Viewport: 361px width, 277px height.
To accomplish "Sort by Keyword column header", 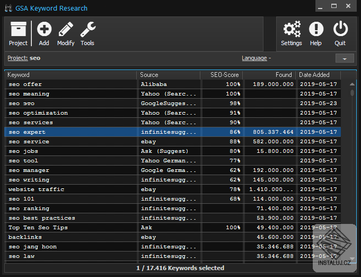I will (x=71, y=75).
